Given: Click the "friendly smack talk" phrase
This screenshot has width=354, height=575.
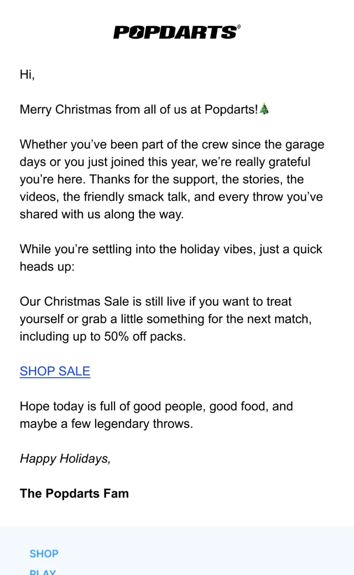Looking at the screenshot, I should 137,197.
